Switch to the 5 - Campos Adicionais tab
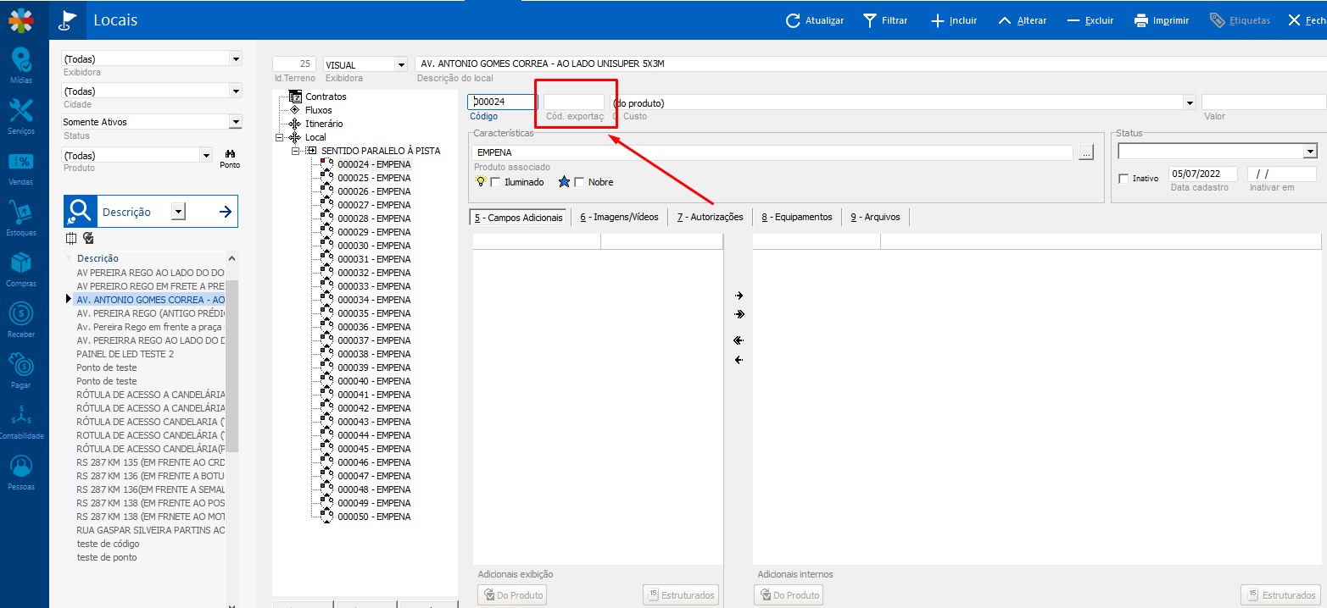Screen dimensions: 1327x608 [518, 218]
